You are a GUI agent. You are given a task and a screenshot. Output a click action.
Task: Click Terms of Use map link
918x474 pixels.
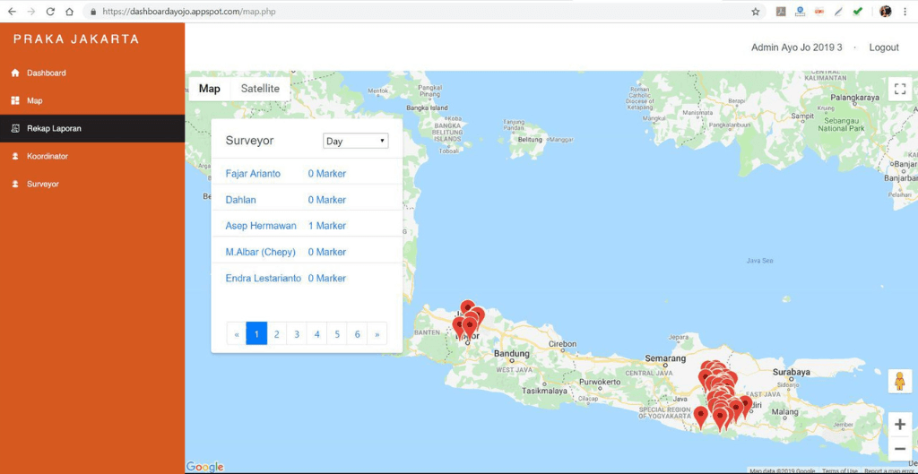[839, 471]
